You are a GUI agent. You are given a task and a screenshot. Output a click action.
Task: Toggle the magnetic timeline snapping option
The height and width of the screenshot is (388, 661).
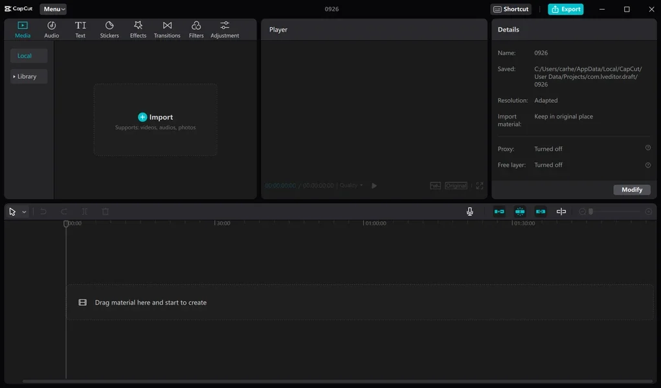pyautogui.click(x=519, y=211)
